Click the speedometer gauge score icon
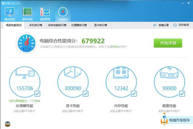 coord(27,43)
